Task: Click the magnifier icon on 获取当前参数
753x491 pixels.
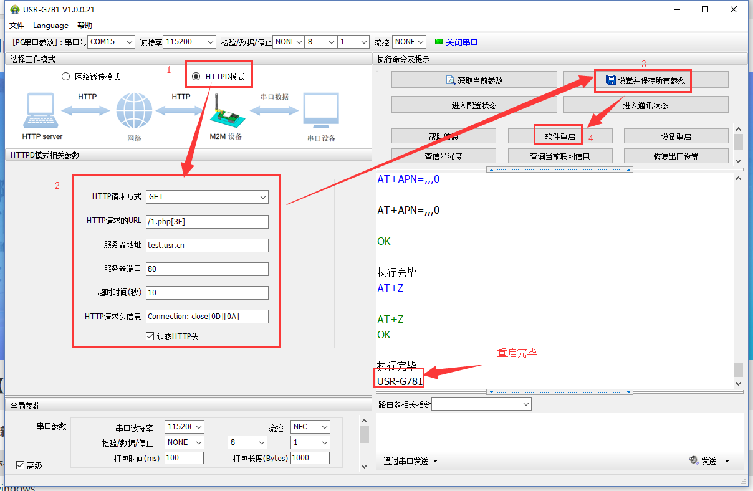Action: [451, 80]
